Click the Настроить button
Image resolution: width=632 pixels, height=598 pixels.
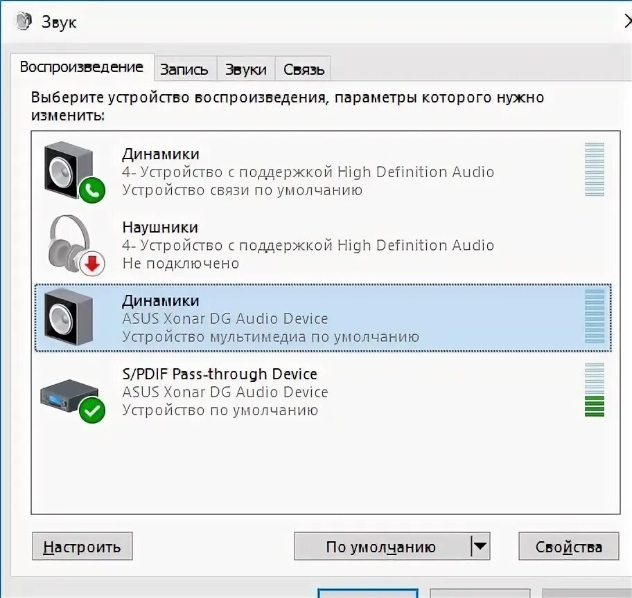(x=82, y=546)
